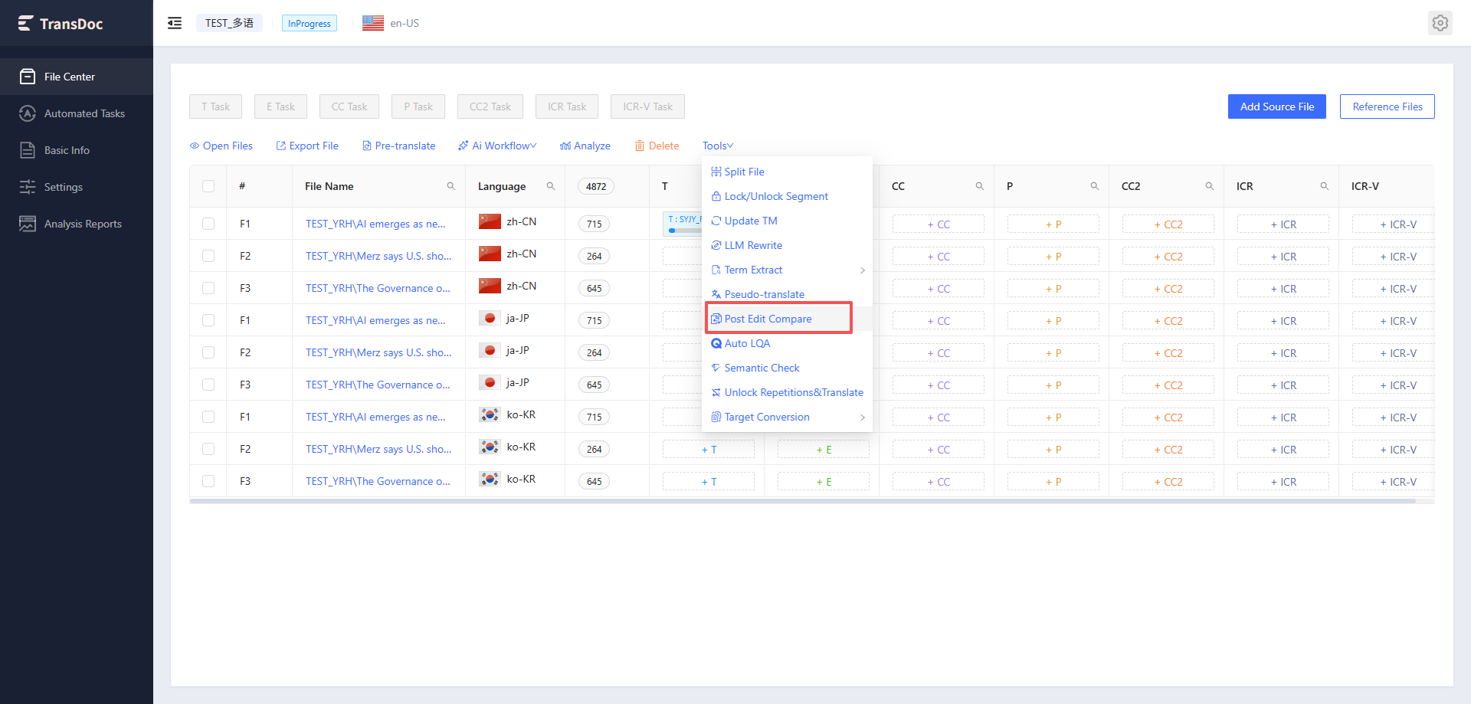Click the File Center sidebar icon
The width and height of the screenshot is (1471, 704).
click(x=28, y=77)
